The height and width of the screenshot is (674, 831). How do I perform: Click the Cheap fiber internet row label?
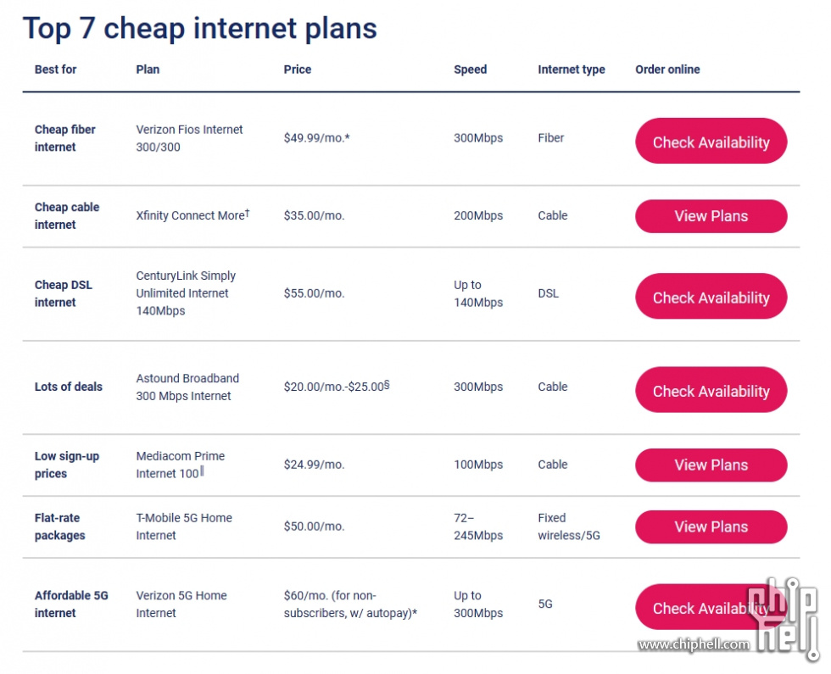pyautogui.click(x=64, y=138)
